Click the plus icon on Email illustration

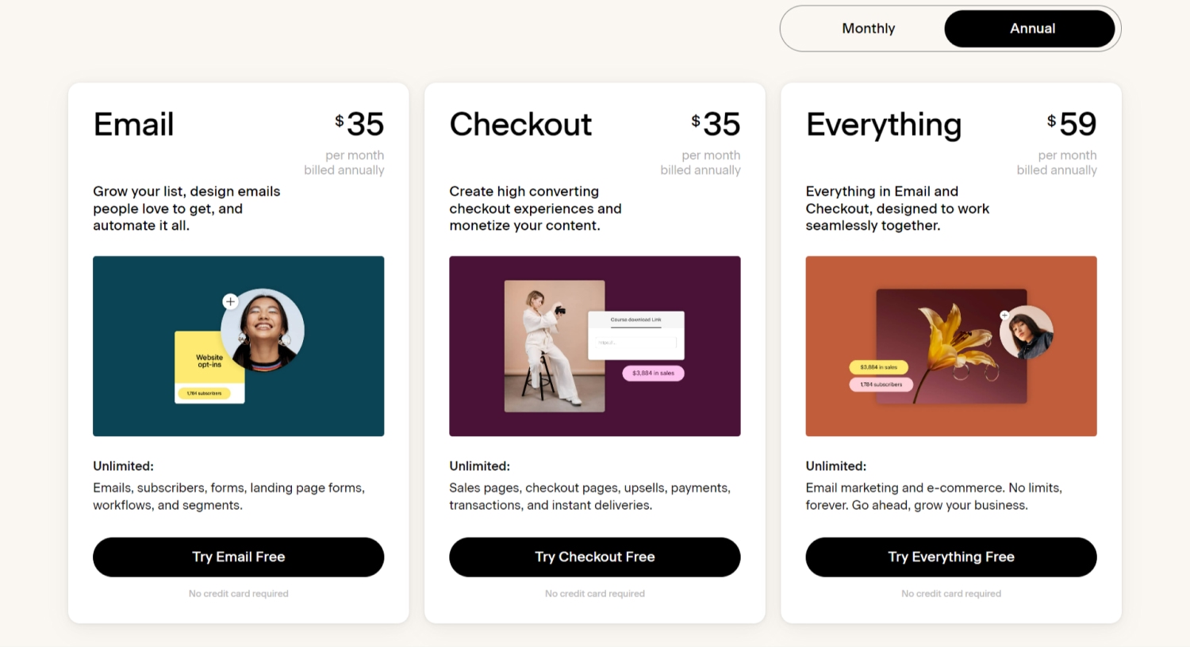click(230, 301)
